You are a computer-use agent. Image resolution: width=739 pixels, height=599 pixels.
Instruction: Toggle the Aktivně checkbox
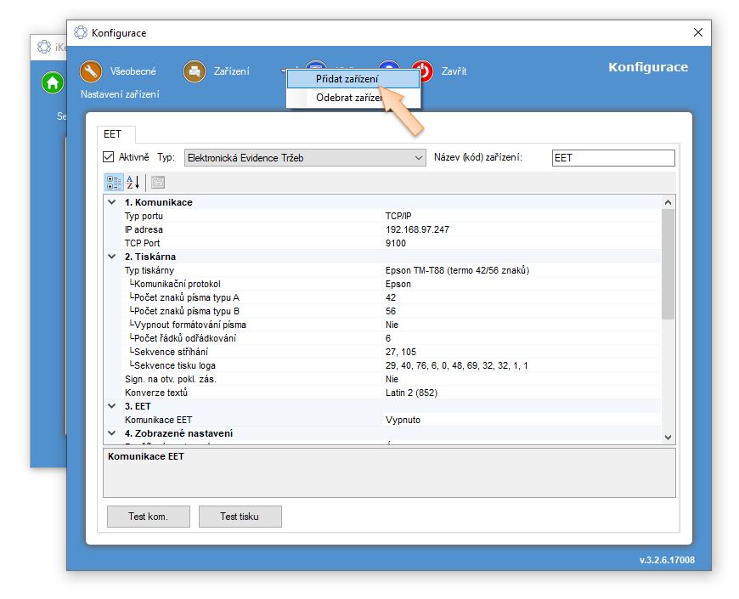tap(109, 157)
